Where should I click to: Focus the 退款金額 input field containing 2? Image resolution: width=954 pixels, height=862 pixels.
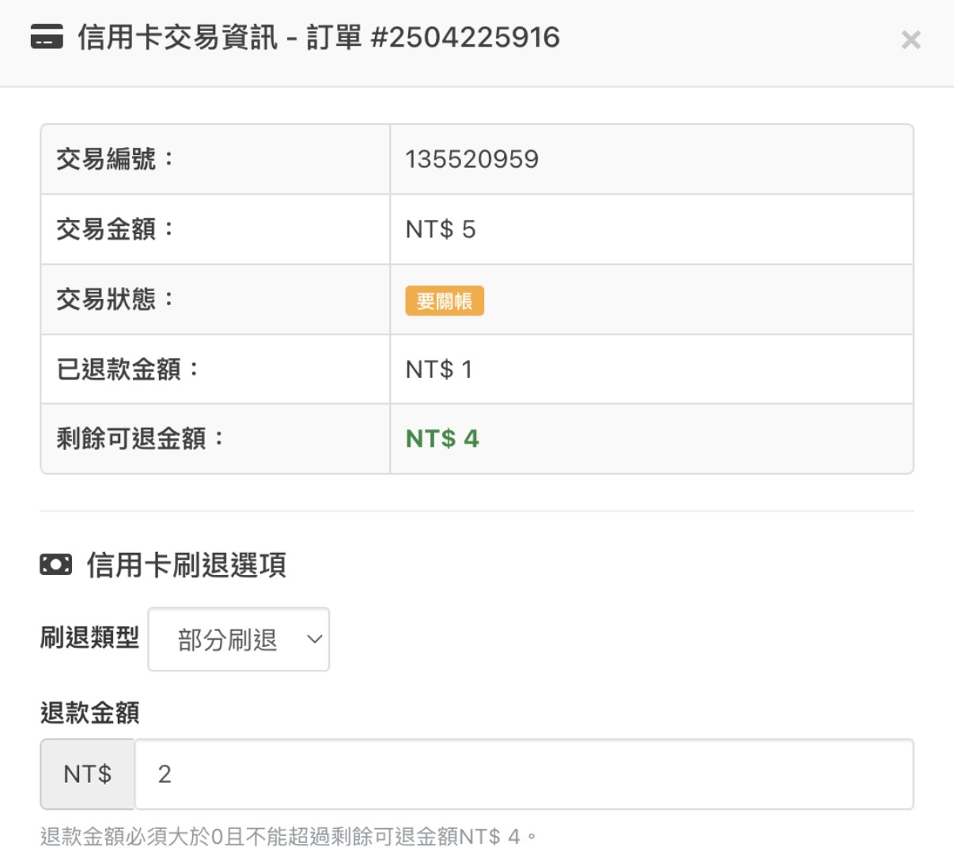(523, 773)
